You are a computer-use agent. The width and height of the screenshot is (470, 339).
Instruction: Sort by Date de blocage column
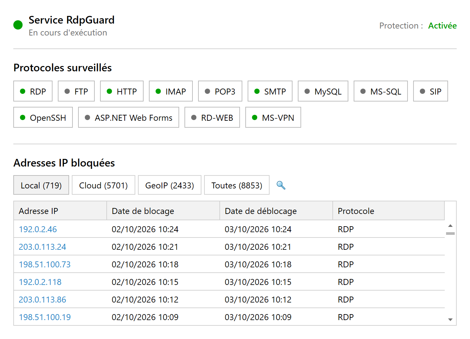(x=163, y=211)
